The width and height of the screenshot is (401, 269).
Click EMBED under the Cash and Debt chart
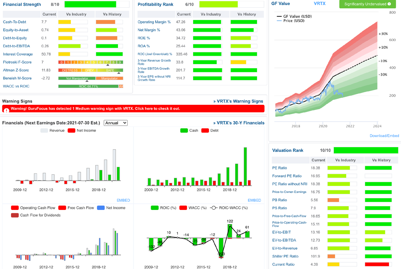click(x=254, y=200)
